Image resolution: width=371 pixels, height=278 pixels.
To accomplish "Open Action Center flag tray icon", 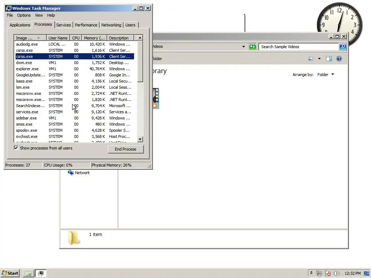I will coord(328,273).
